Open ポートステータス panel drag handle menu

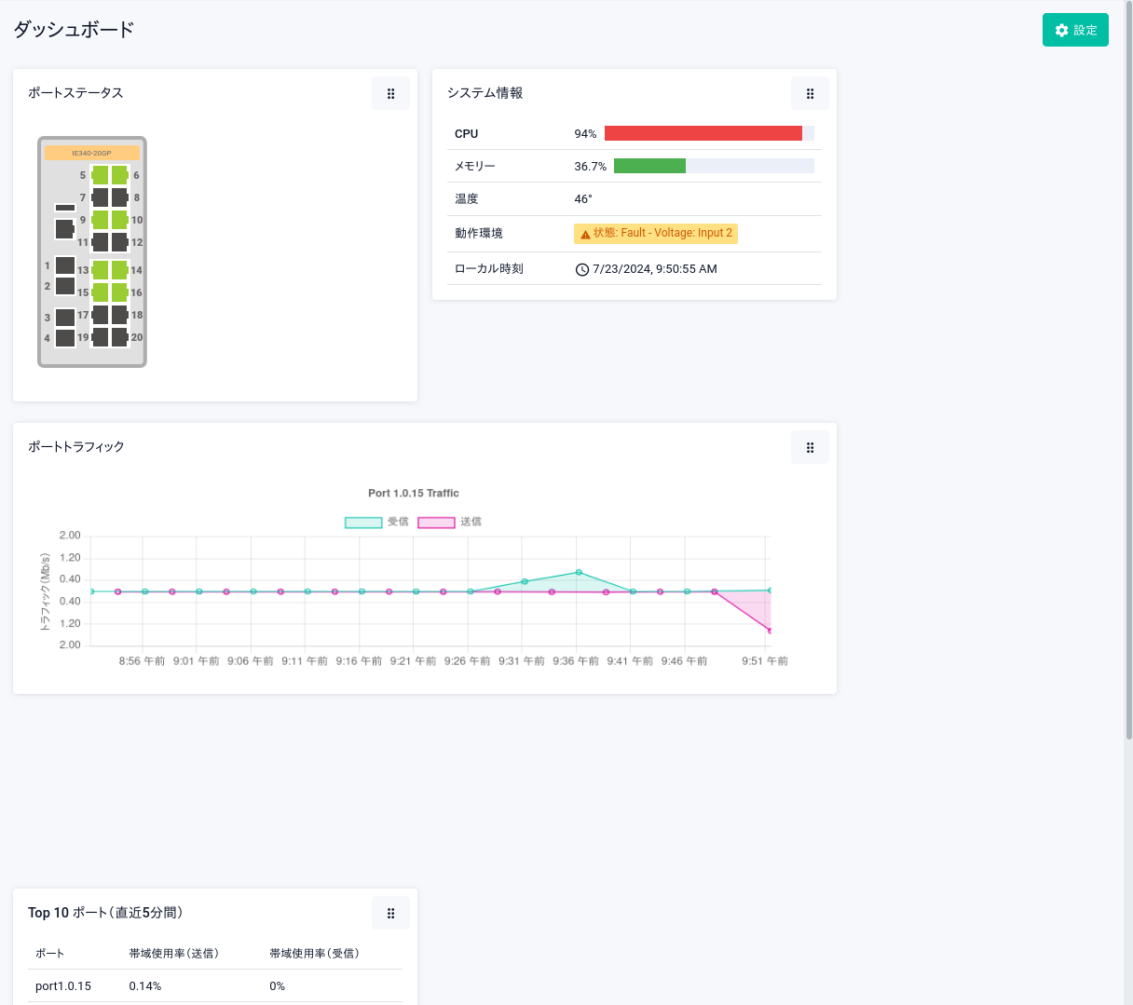[x=390, y=93]
